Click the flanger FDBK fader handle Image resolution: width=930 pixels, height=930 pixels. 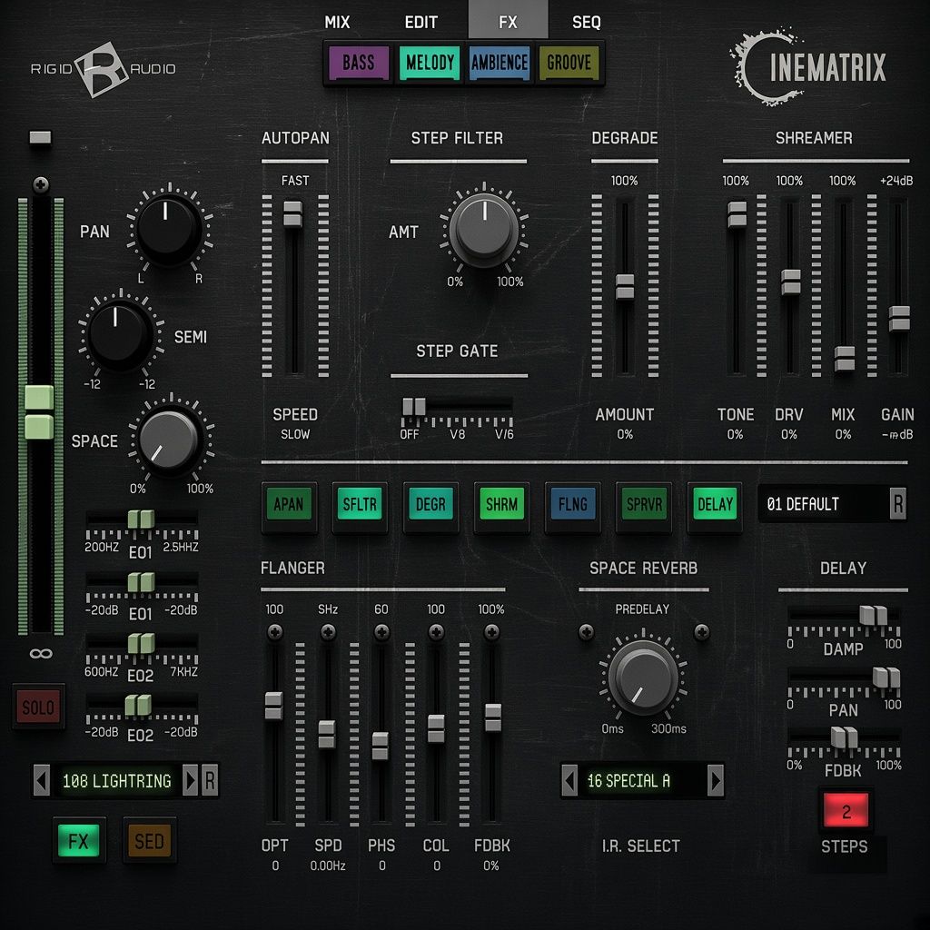(x=493, y=717)
